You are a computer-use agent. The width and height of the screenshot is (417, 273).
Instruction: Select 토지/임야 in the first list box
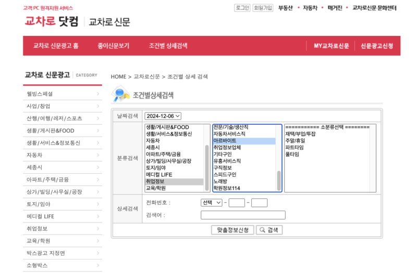[x=175, y=167]
